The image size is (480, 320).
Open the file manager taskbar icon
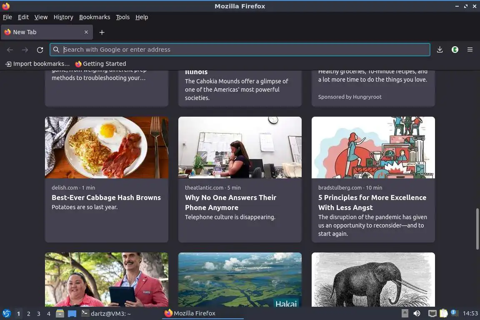(60, 314)
